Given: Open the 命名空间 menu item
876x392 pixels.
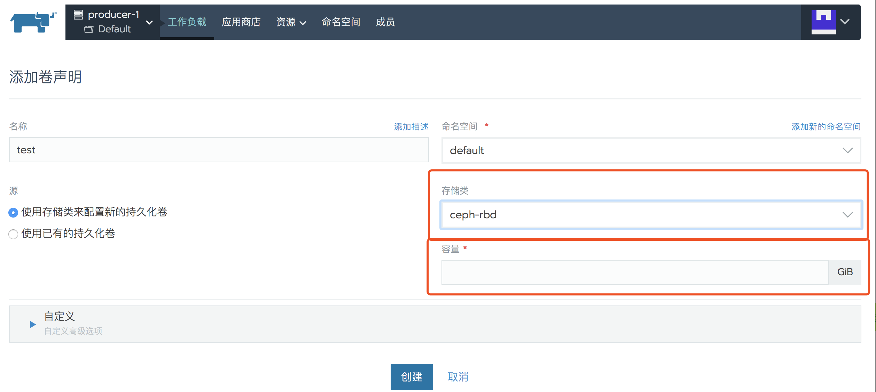Looking at the screenshot, I should [341, 22].
